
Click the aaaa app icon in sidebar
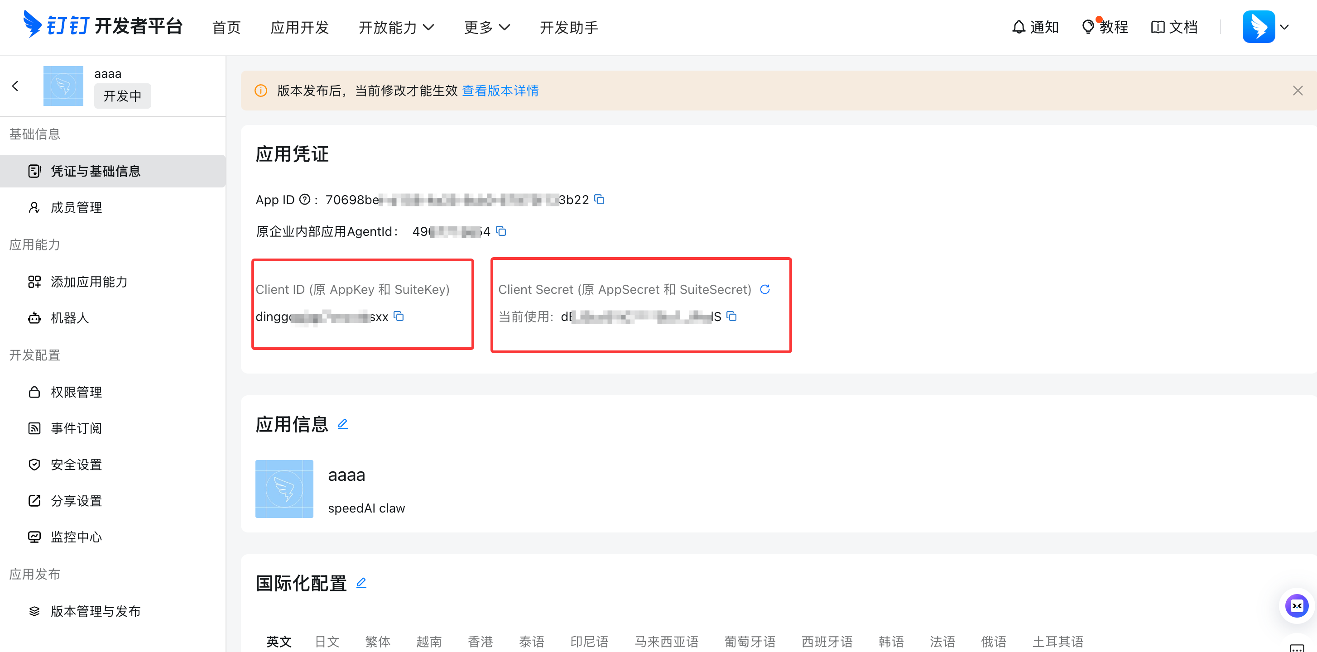(63, 86)
